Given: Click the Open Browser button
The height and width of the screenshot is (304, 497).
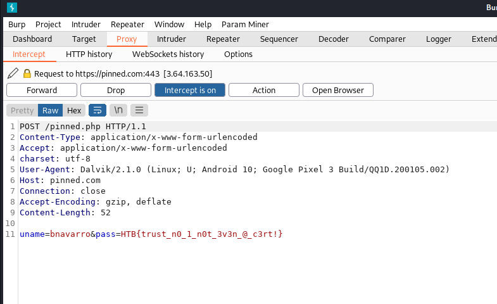Looking at the screenshot, I should (x=337, y=90).
